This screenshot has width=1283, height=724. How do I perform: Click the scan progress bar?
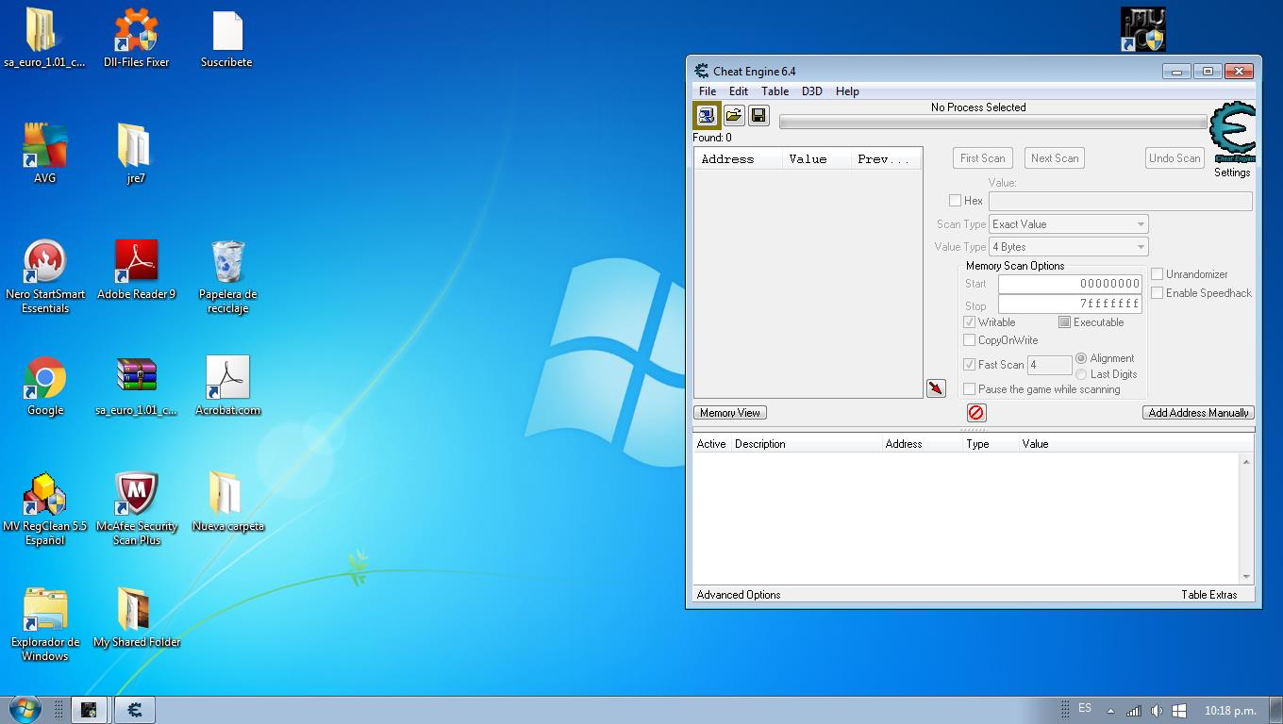point(992,123)
